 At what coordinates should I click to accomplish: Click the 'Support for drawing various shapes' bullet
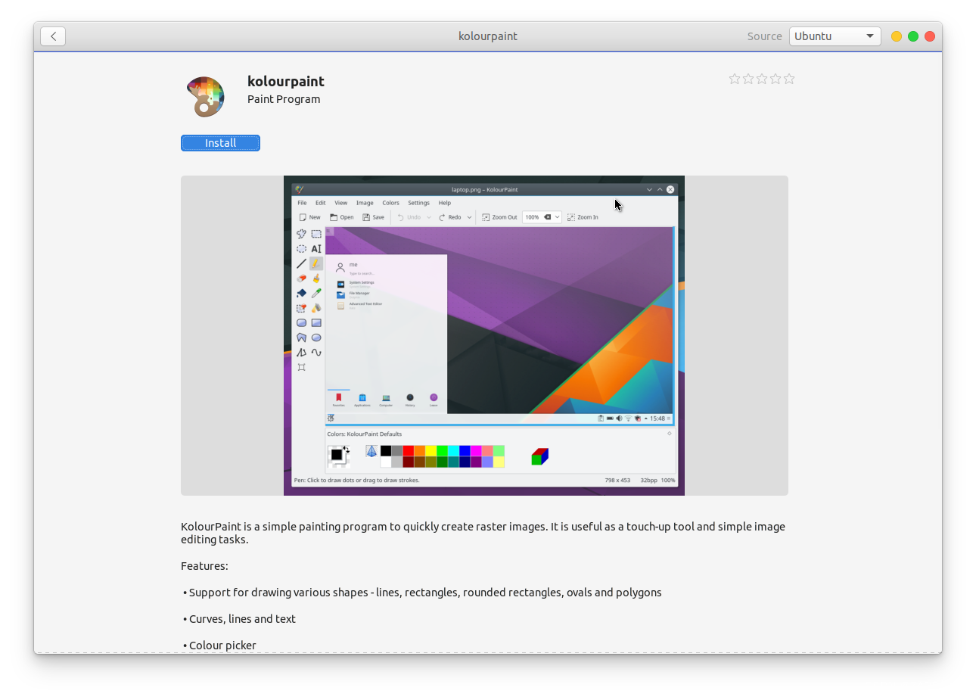pos(422,593)
